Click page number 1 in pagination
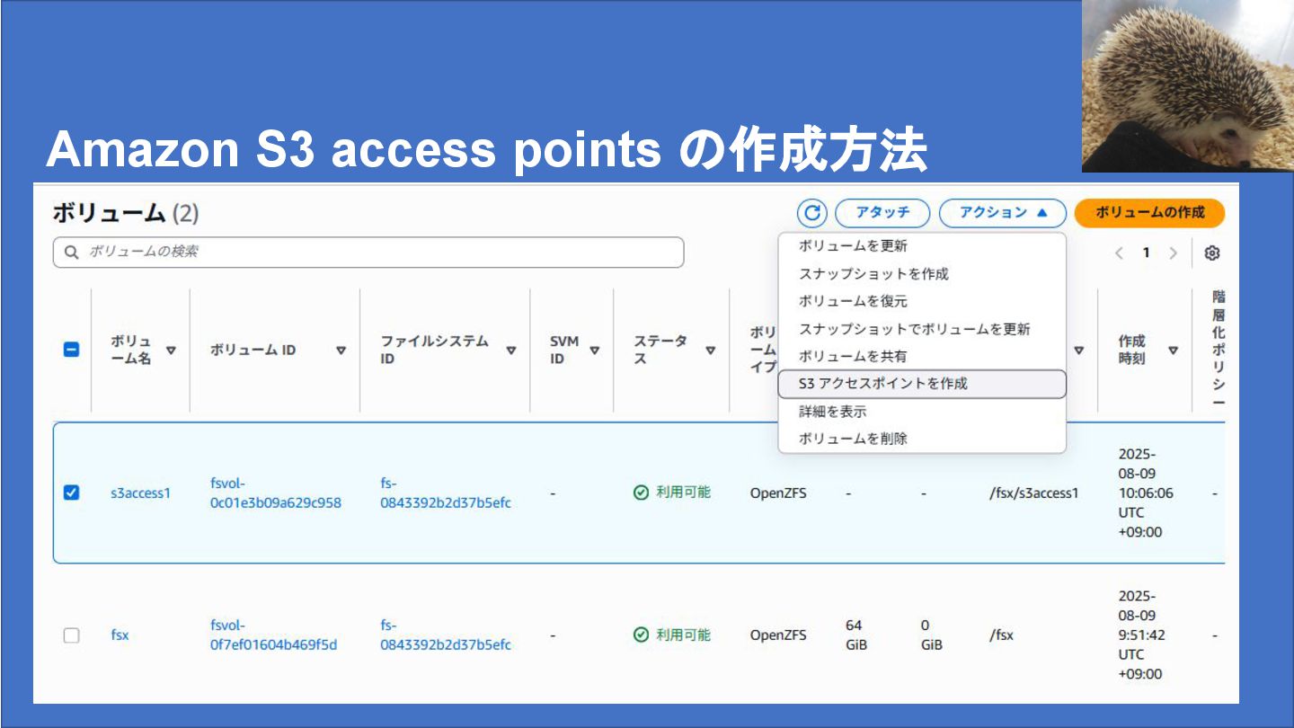The height and width of the screenshot is (728, 1294). point(1146,253)
